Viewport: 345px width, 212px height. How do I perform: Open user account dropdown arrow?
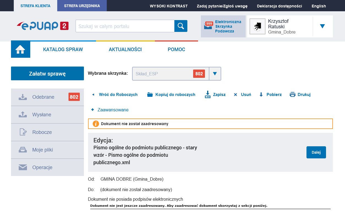click(x=322, y=26)
